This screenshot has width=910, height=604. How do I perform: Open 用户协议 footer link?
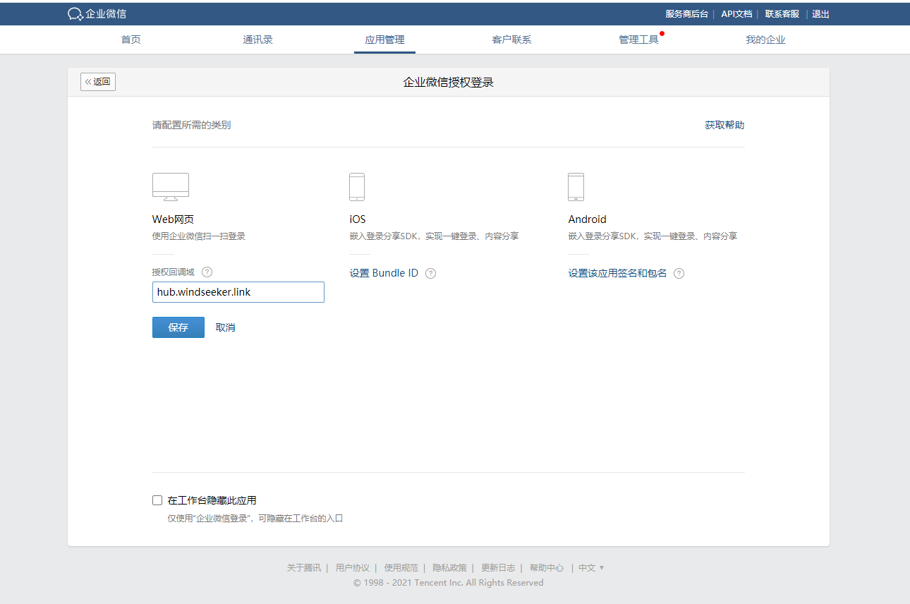(353, 568)
